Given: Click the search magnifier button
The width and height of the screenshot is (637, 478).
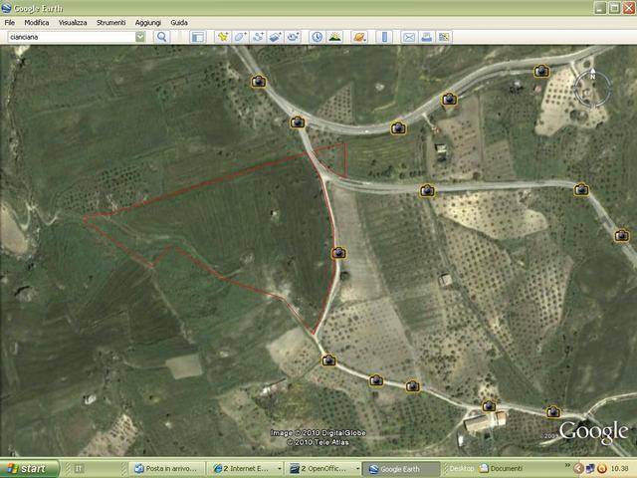Looking at the screenshot, I should tap(162, 37).
